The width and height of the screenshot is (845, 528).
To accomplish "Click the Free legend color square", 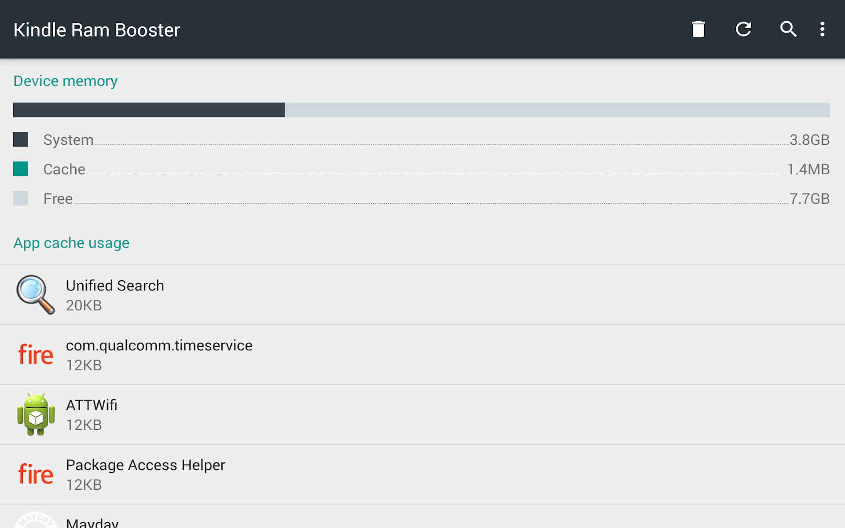I will click(20, 198).
